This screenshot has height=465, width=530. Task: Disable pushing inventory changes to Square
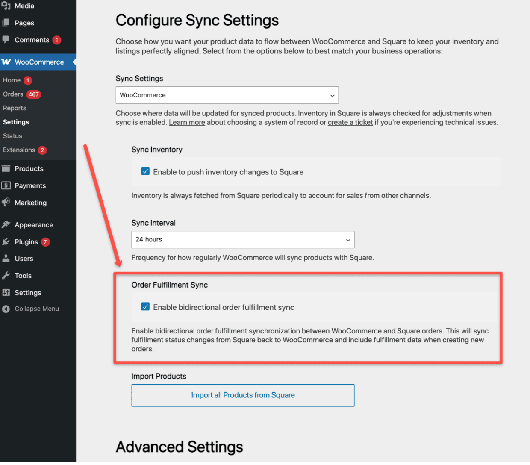pyautogui.click(x=145, y=171)
